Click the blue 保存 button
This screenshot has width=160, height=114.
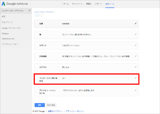(x=40, y=105)
